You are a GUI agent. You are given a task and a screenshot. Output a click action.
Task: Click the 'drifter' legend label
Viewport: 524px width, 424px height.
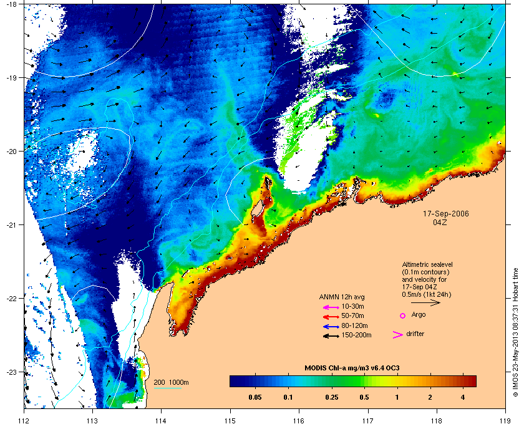click(415, 334)
